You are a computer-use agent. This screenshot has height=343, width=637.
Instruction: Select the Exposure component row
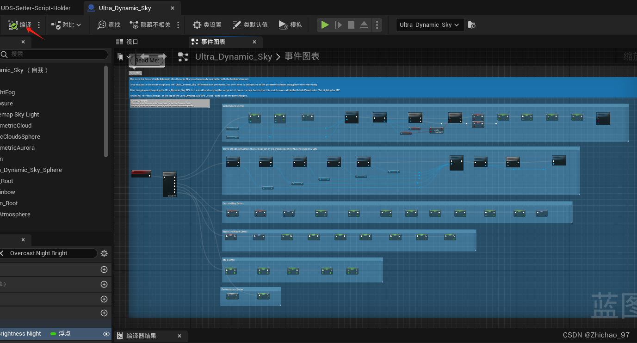pyautogui.click(x=52, y=104)
